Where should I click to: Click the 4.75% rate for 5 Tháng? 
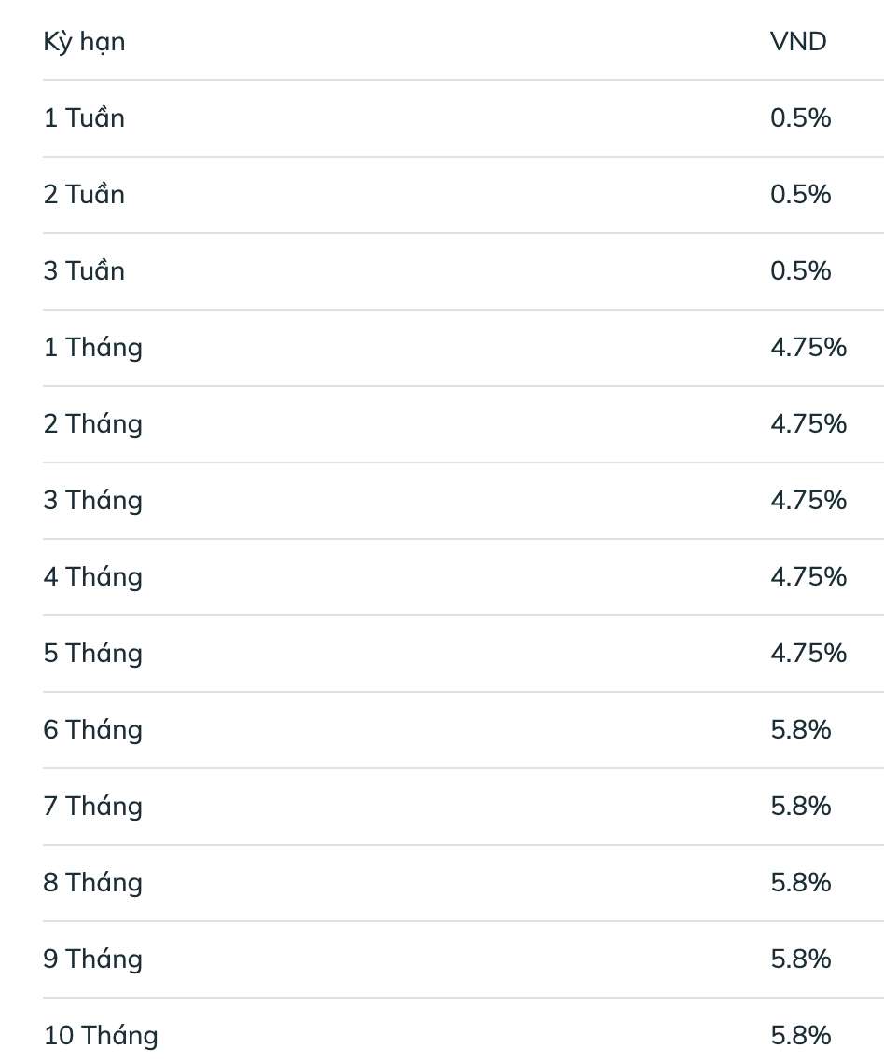[x=808, y=654]
